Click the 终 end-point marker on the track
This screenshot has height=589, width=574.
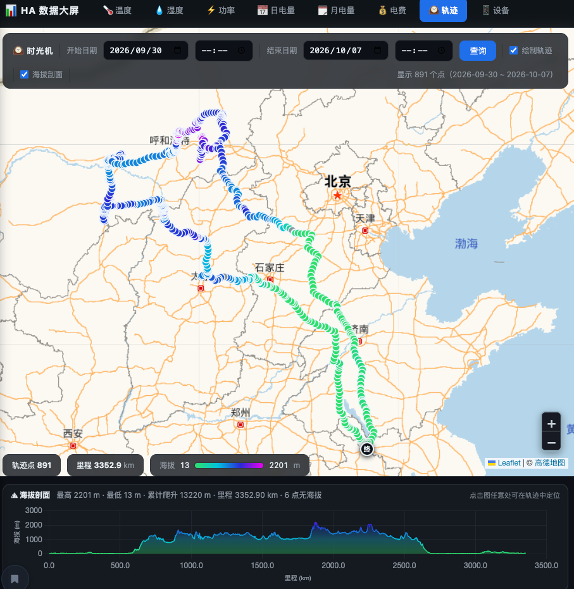367,449
